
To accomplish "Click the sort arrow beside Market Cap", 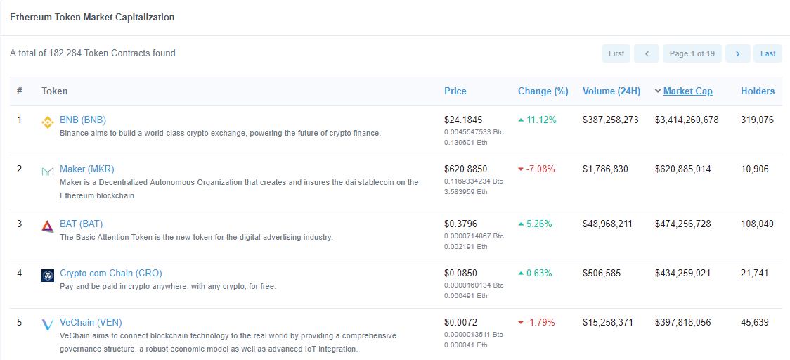I will point(658,91).
